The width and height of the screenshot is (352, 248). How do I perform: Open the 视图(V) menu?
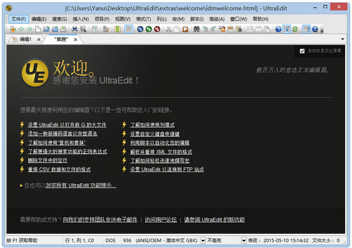(x=123, y=19)
